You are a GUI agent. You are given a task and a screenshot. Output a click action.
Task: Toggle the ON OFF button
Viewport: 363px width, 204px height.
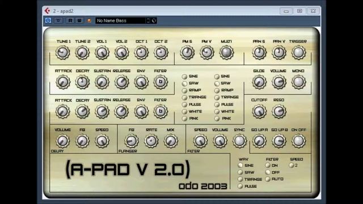(x=298, y=141)
